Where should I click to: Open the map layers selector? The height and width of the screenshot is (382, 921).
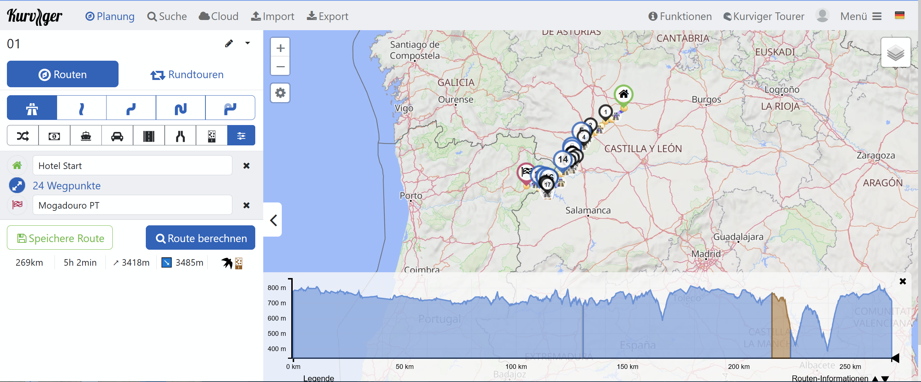(x=895, y=53)
